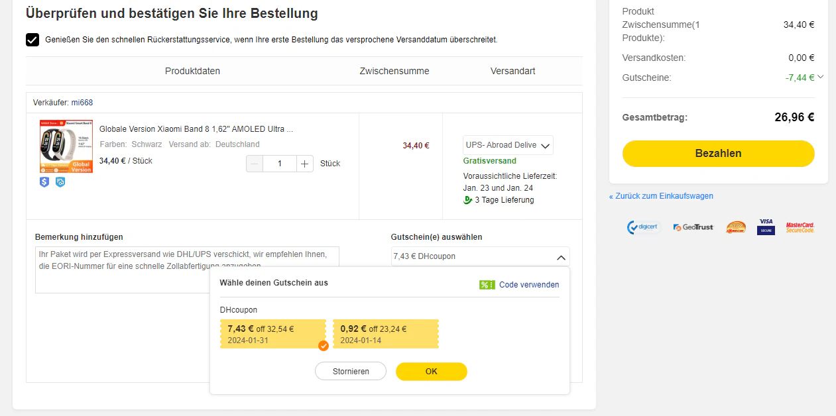The image size is (836, 416).
Task: Click the digicert security badge
Action: coord(642,227)
